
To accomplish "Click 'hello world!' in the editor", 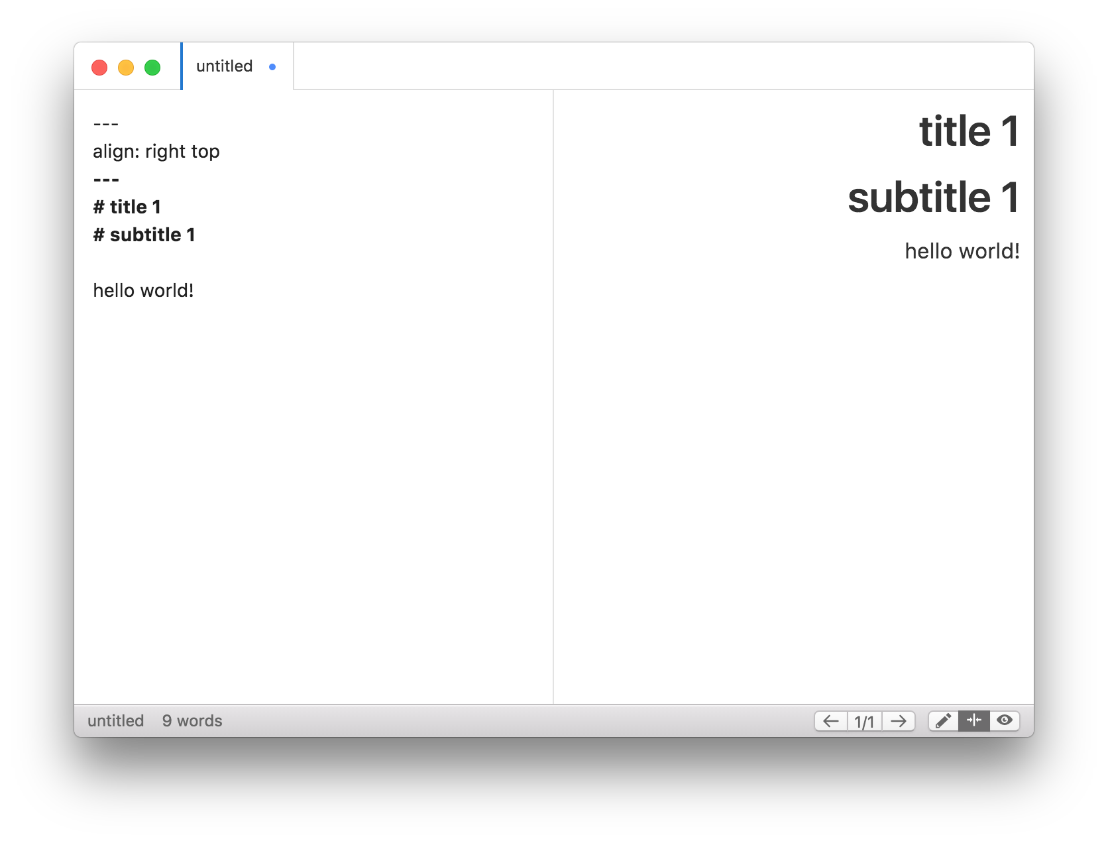I will [143, 291].
